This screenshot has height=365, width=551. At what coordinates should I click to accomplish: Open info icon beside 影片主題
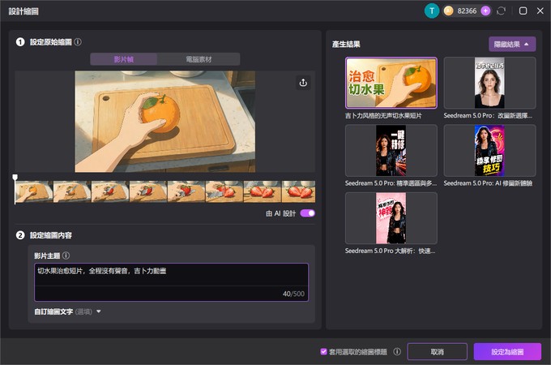coord(66,255)
